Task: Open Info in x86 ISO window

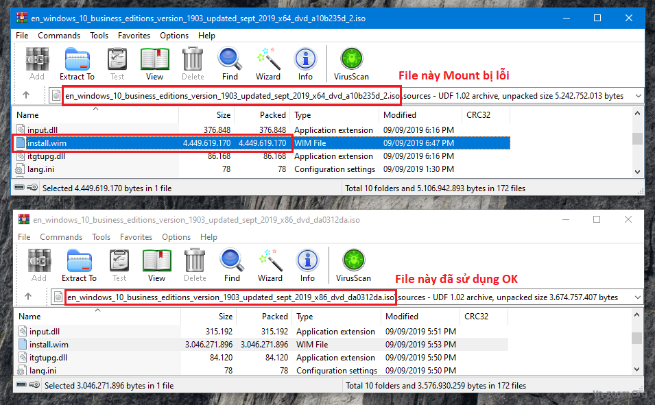Action: coord(307,265)
